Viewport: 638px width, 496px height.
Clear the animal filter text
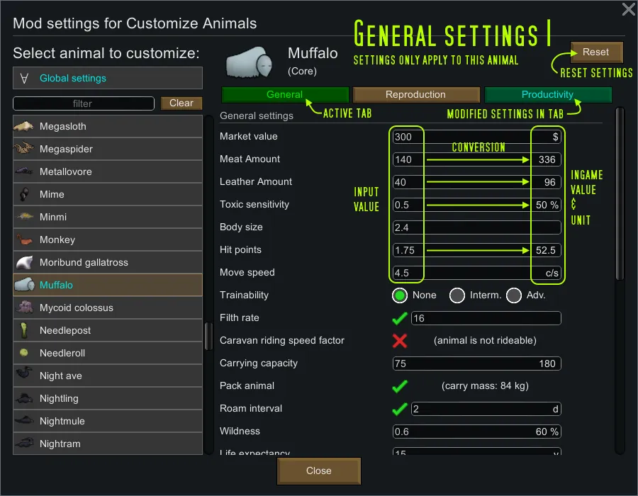pos(181,103)
